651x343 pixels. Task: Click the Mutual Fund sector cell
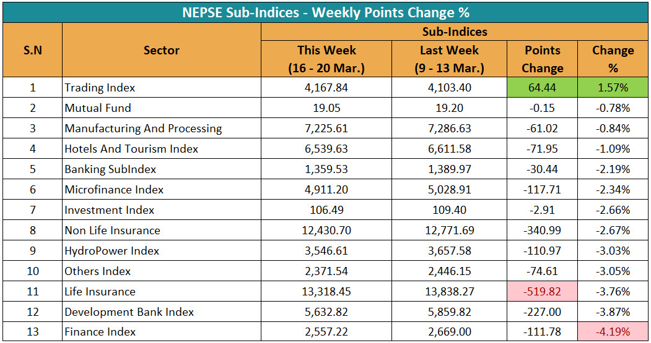point(98,108)
